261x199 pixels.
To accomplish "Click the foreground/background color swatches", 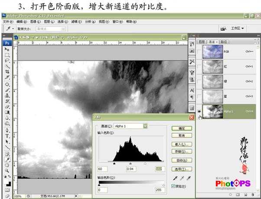I will (7, 183).
